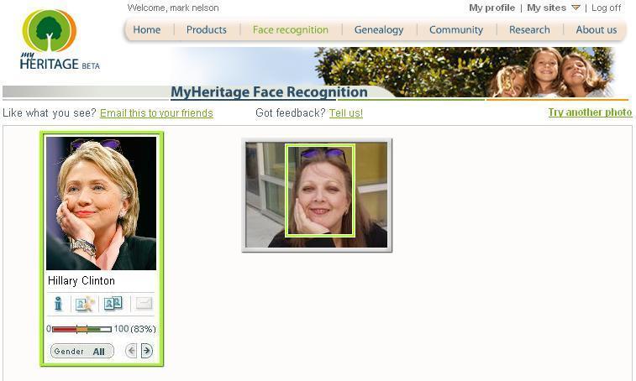Click the Hillary Clinton match photo
Image resolution: width=636 pixels, height=381 pixels.
[x=101, y=203]
